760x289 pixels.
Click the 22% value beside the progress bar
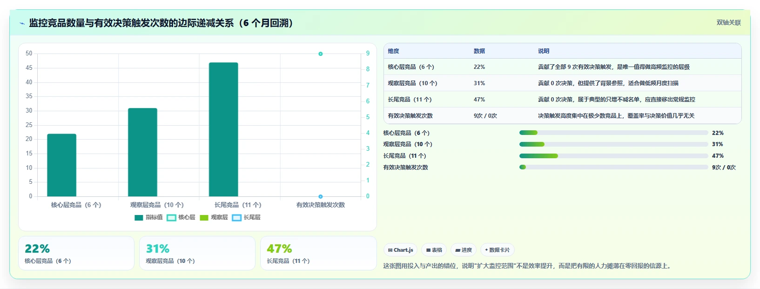coord(718,133)
